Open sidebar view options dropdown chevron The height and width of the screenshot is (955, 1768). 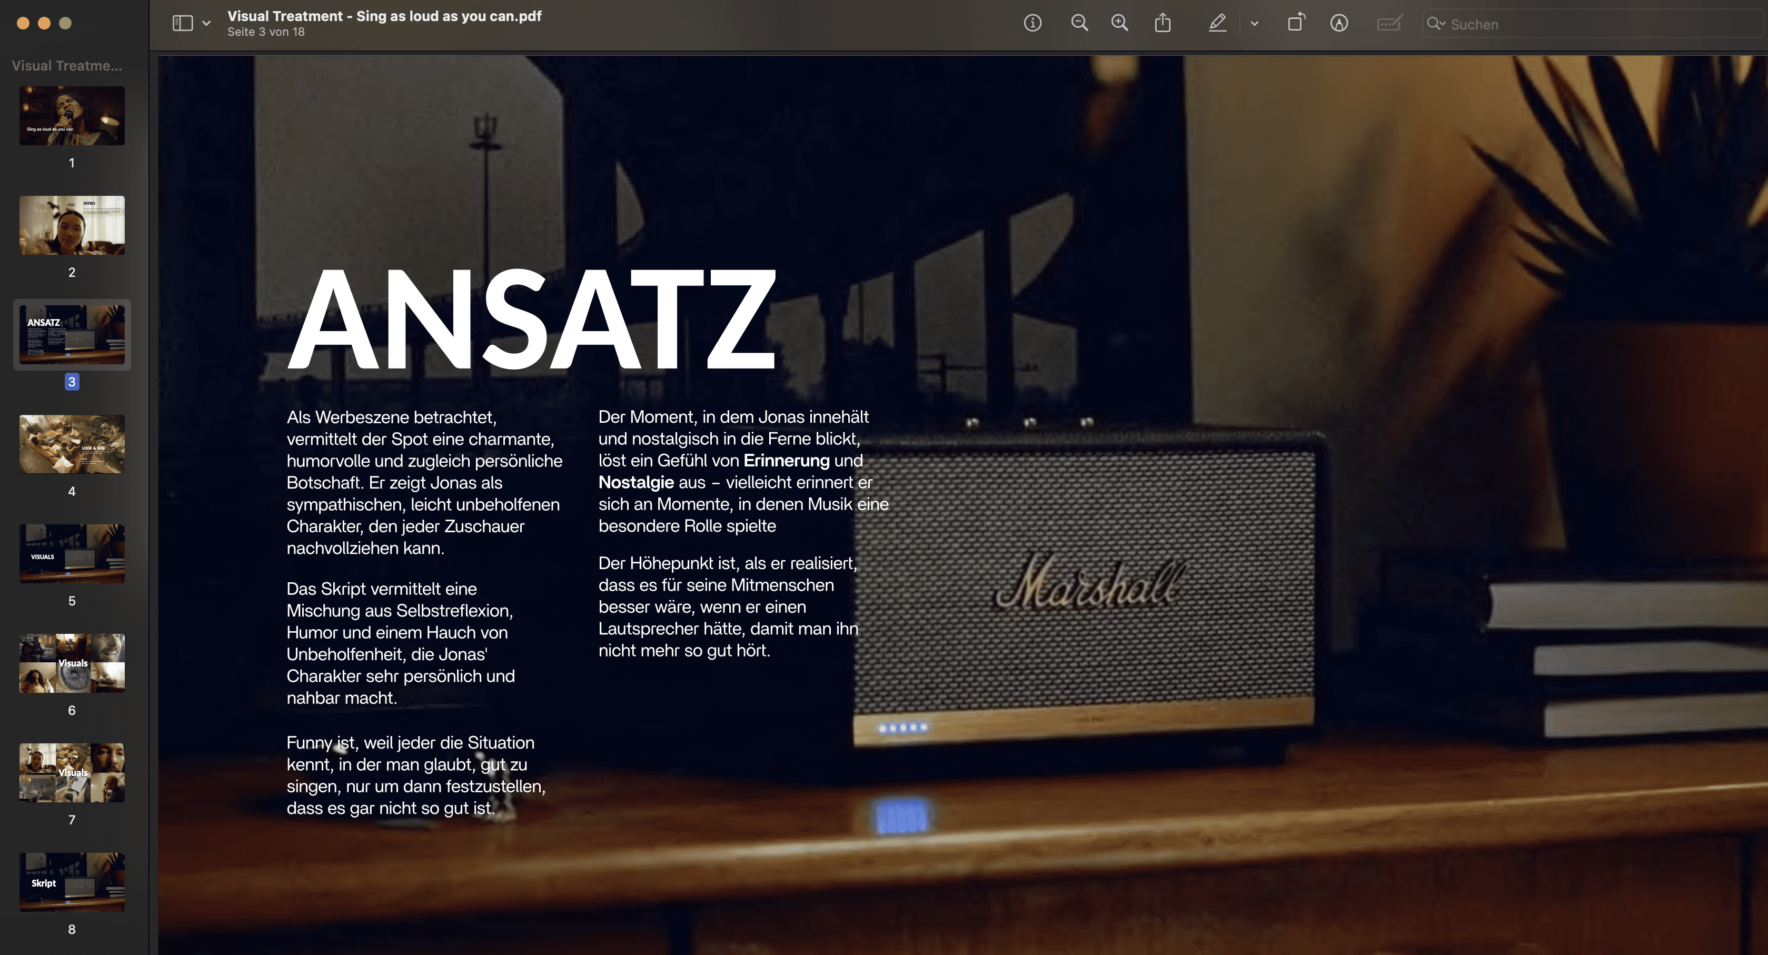point(206,23)
